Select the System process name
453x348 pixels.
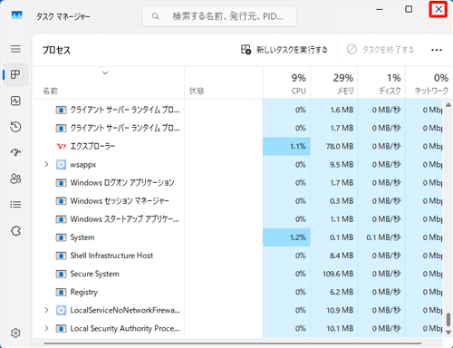82,237
